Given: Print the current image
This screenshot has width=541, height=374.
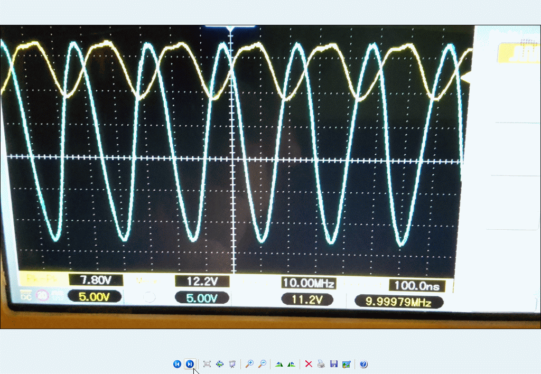Looking at the screenshot, I should (321, 364).
